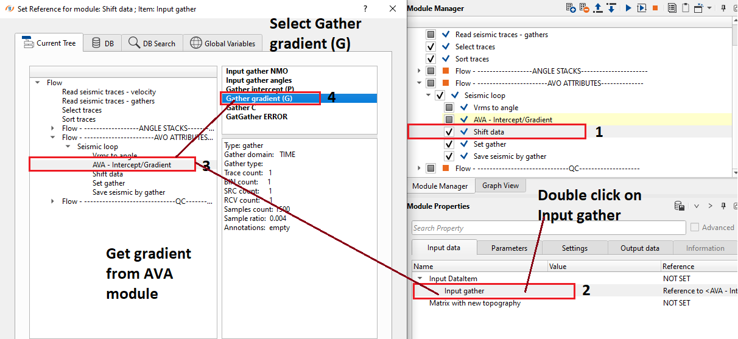
Task: Collapse root Flow node in dialog tree
Action: [x=38, y=83]
